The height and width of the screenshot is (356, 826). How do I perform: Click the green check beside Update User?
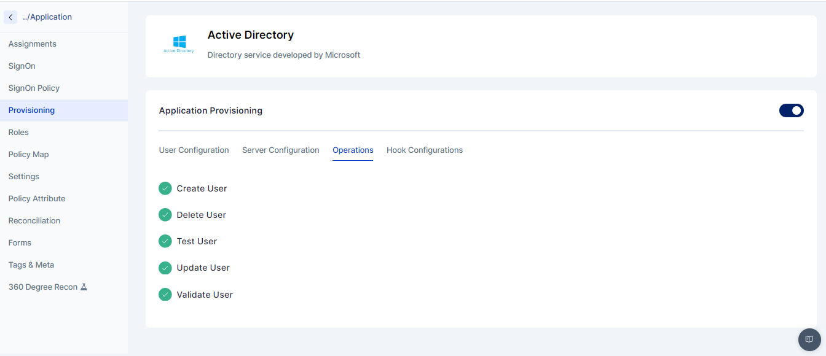click(165, 268)
